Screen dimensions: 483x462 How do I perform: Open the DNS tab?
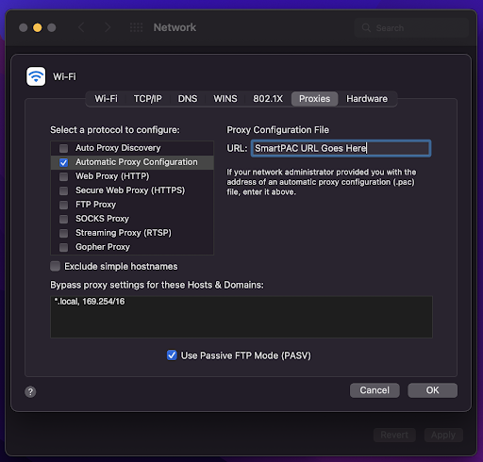tap(188, 99)
